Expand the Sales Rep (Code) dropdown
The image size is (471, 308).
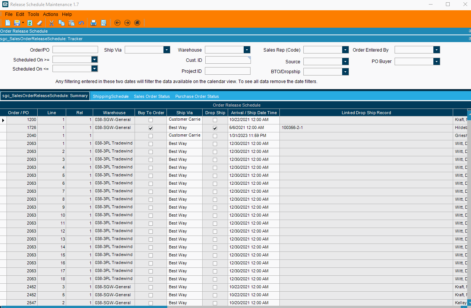click(x=345, y=50)
